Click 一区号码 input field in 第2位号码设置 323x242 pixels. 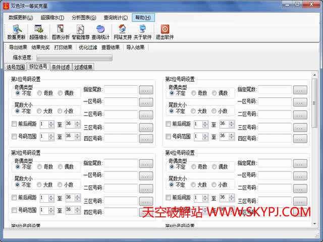click(275, 101)
